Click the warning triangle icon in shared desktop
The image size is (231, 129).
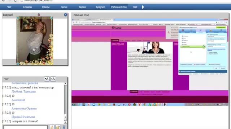click(169, 32)
